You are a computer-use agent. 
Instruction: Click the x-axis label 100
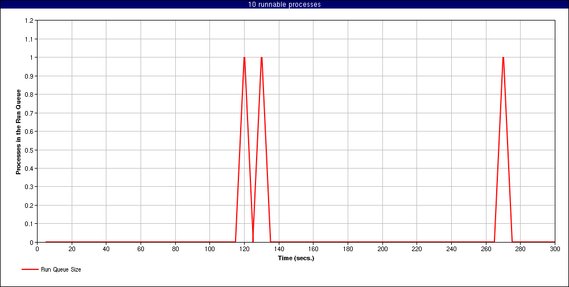[x=210, y=249]
